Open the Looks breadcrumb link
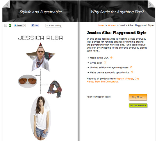The image size is (157, 141). [101, 25]
